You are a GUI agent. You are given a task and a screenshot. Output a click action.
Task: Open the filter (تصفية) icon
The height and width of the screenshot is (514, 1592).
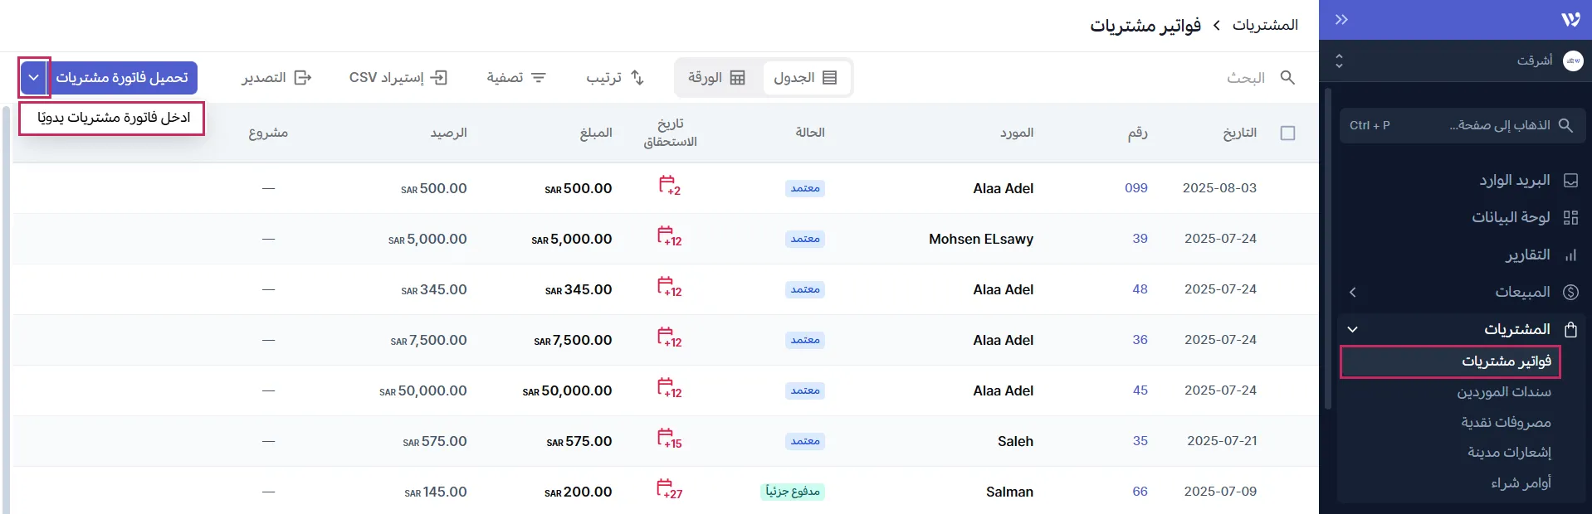tap(539, 77)
